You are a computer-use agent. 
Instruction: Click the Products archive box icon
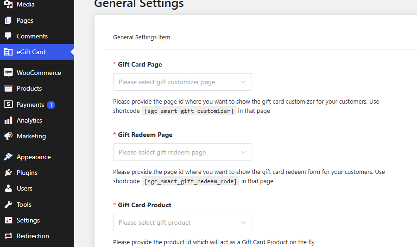click(x=8, y=88)
